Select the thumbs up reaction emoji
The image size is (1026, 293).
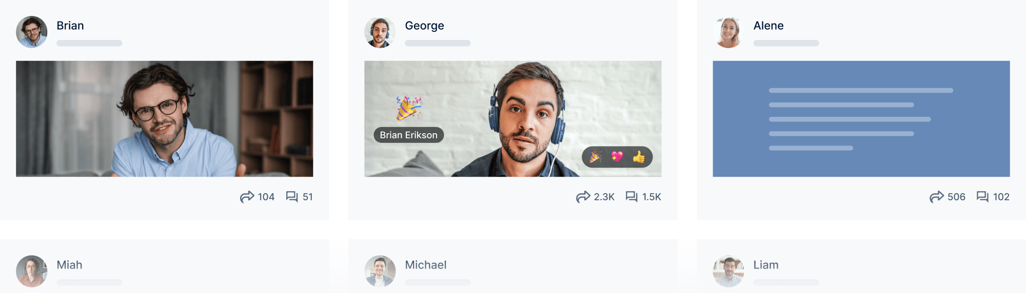639,157
